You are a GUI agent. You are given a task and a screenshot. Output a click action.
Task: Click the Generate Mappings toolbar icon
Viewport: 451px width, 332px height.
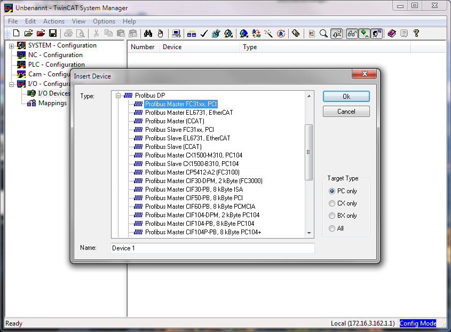191,34
